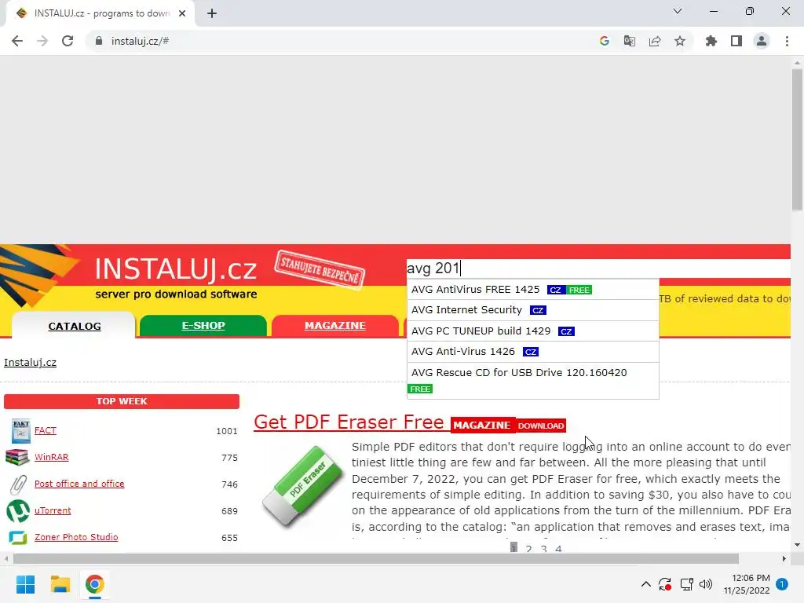Click the MAGAZINE badge beside article title
This screenshot has width=804, height=603.
pyautogui.click(x=482, y=425)
